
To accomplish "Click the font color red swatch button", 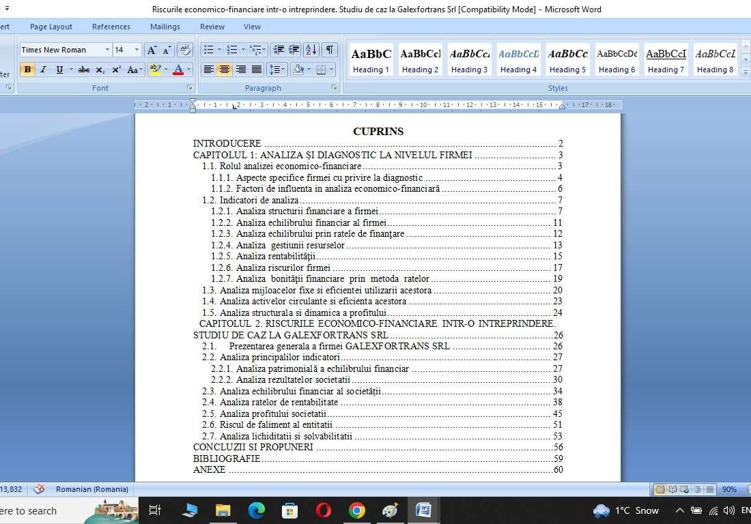I will pos(178,70).
